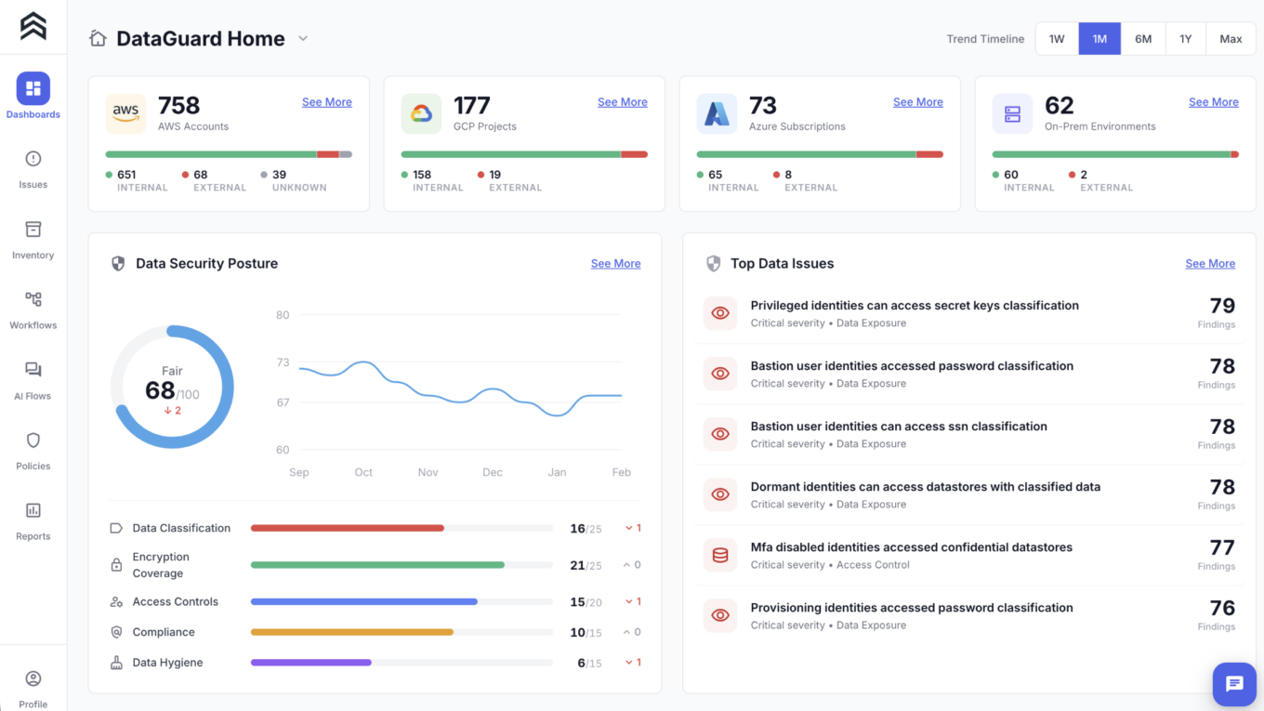
Task: Click the Compliance icon
Action: [116, 632]
